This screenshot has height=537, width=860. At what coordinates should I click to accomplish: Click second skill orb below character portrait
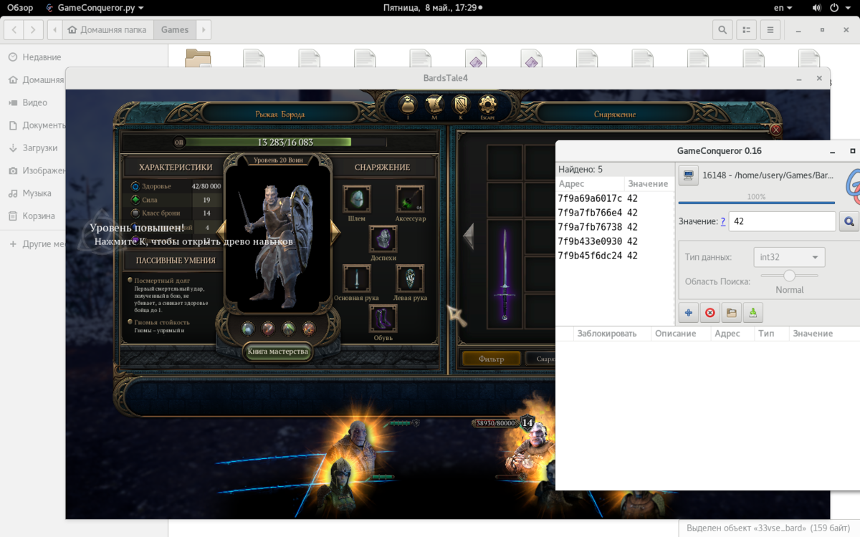click(268, 328)
